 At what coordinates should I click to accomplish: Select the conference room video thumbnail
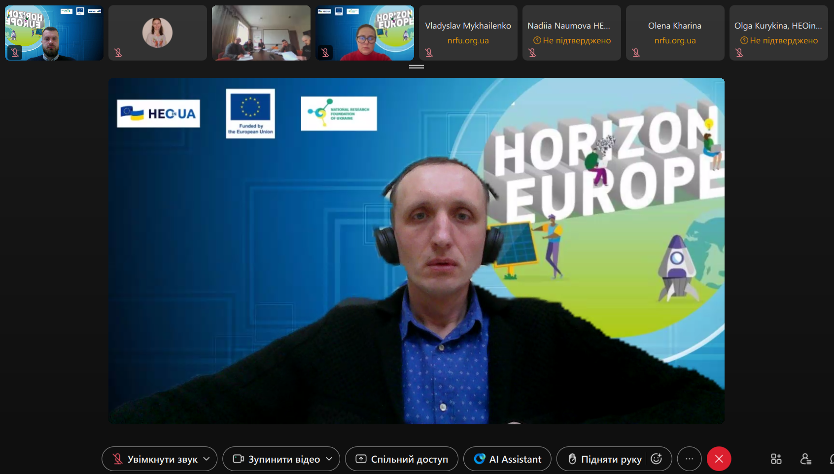(261, 32)
